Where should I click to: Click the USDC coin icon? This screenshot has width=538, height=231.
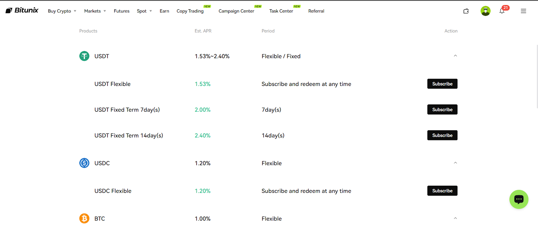(x=84, y=163)
